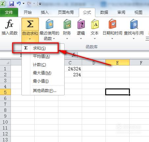Select row 2 header
Screen dimensions: 149x142
click(5, 75)
